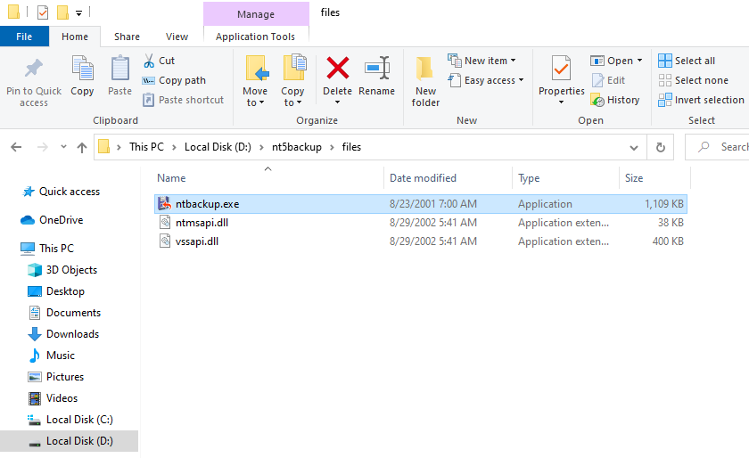
Task: Switch to the Home ribbon tab
Action: (x=75, y=37)
